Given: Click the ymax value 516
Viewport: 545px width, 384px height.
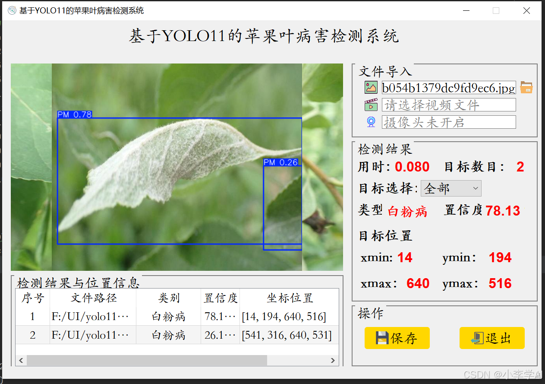Looking at the screenshot, I should point(500,283).
